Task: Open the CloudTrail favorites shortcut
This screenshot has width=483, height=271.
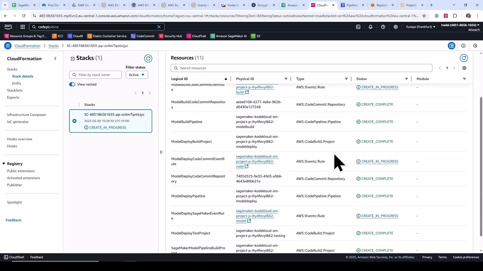Action: pos(196,36)
